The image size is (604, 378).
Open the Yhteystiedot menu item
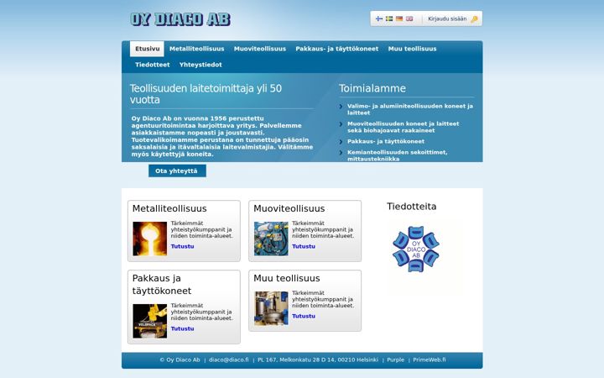click(200, 65)
